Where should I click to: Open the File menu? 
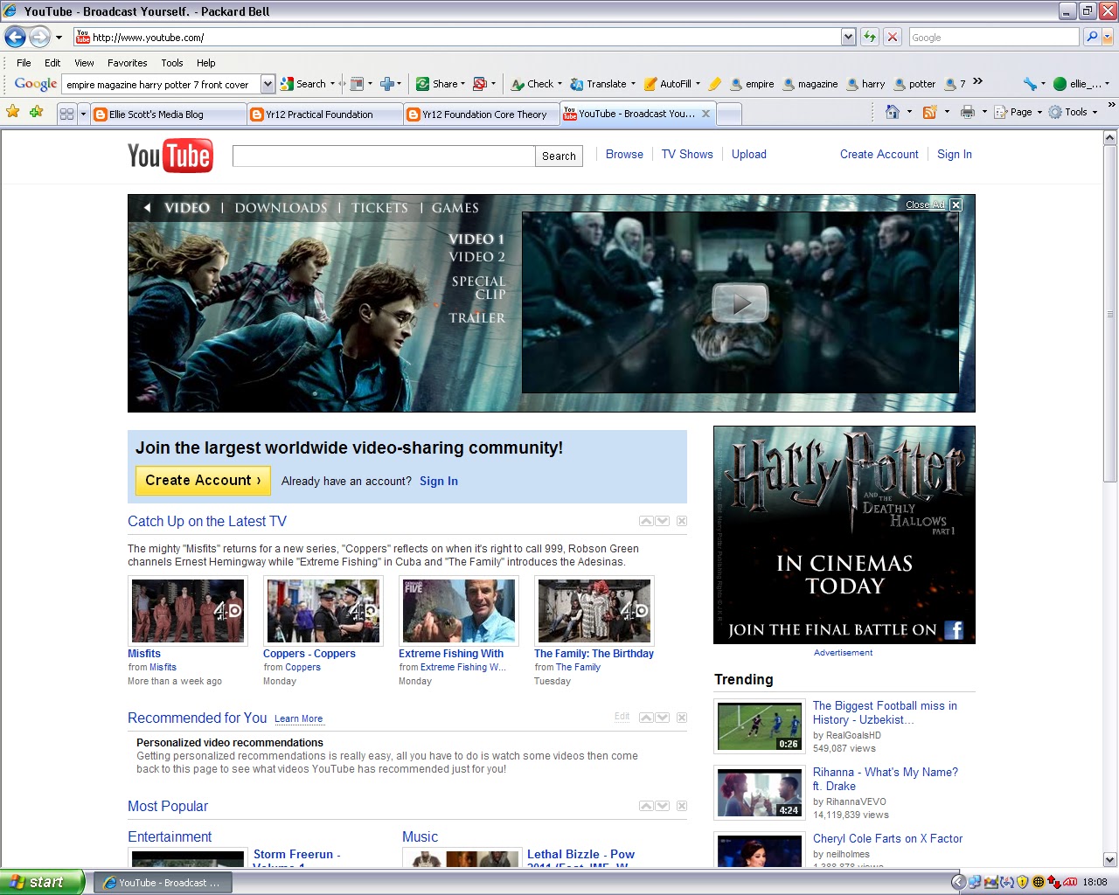pyautogui.click(x=24, y=63)
